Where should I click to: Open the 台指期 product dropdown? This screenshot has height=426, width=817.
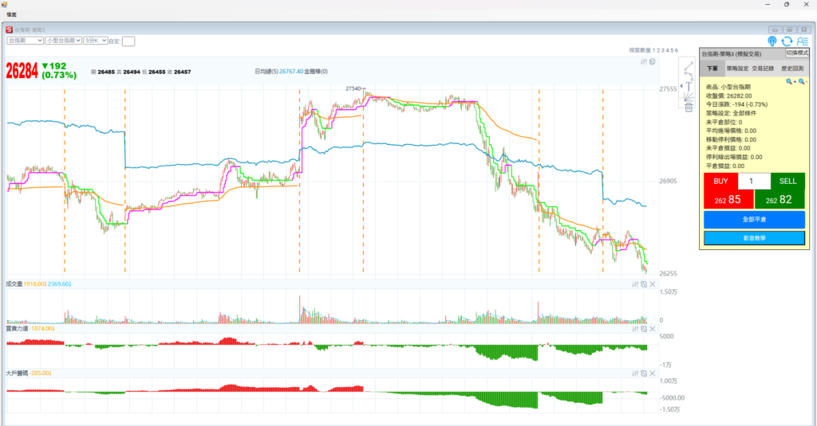tap(24, 40)
